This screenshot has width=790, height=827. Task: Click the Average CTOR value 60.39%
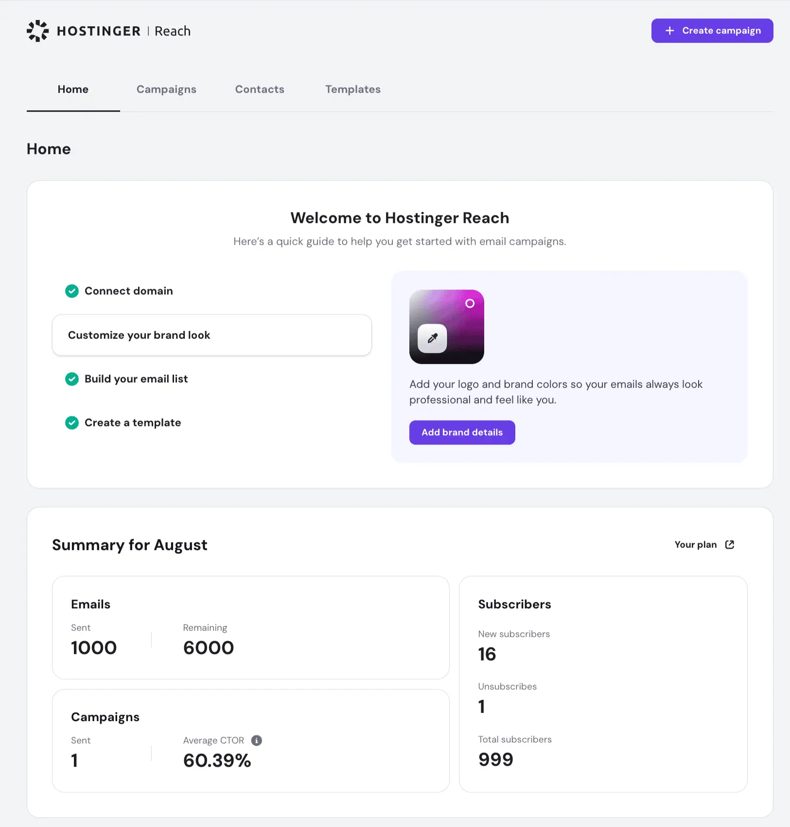(x=217, y=760)
